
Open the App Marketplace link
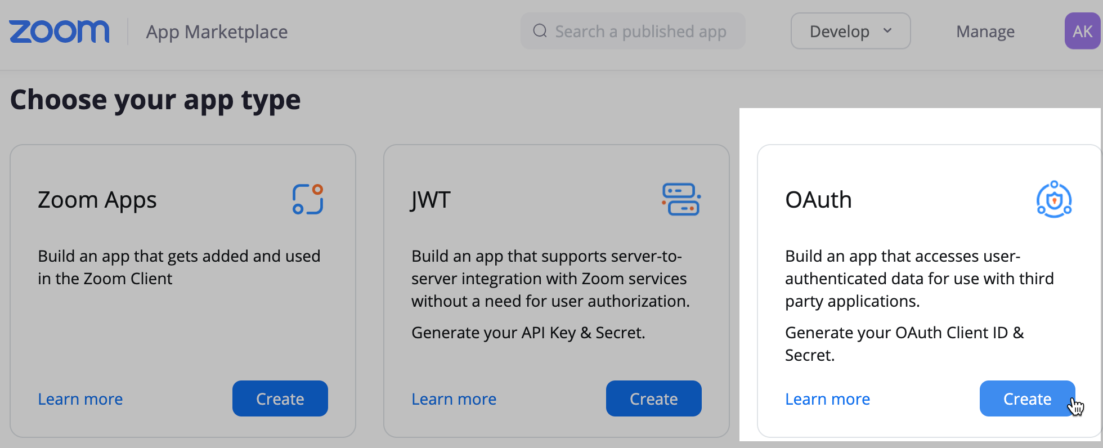pyautogui.click(x=217, y=32)
